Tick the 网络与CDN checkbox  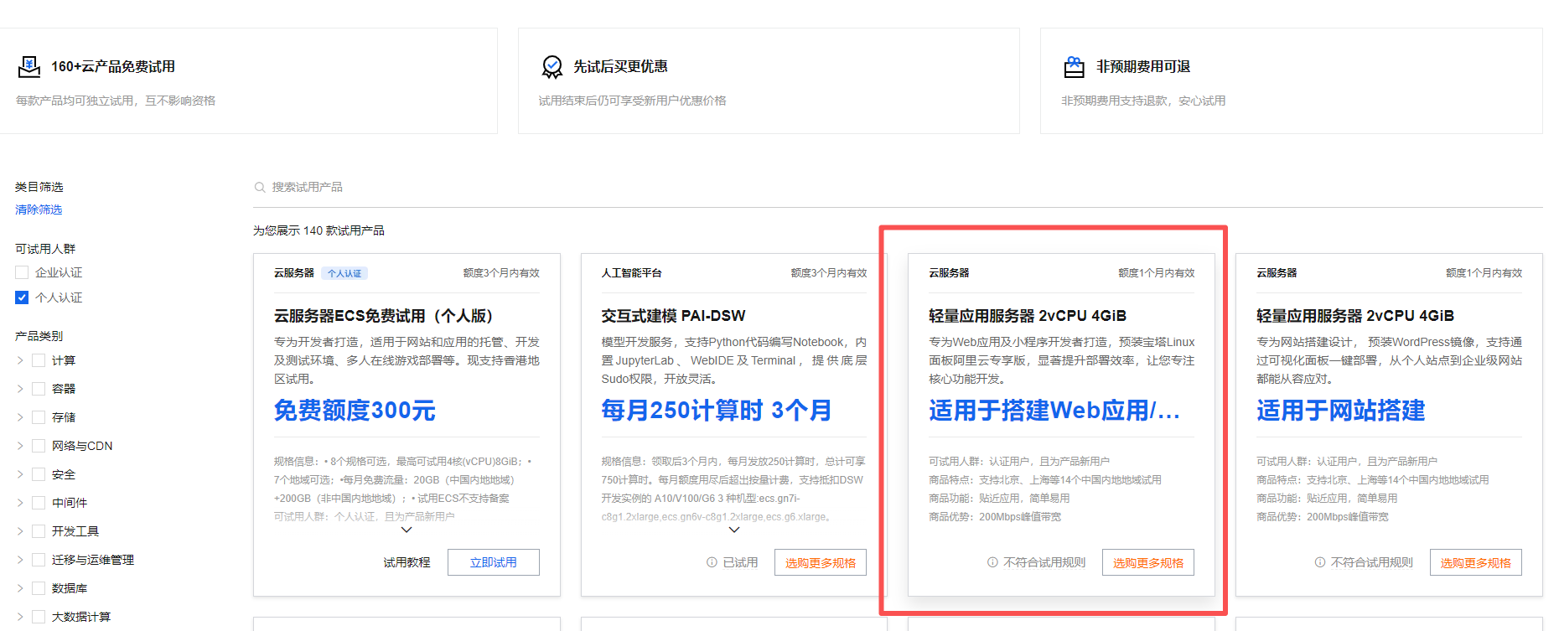(x=39, y=446)
